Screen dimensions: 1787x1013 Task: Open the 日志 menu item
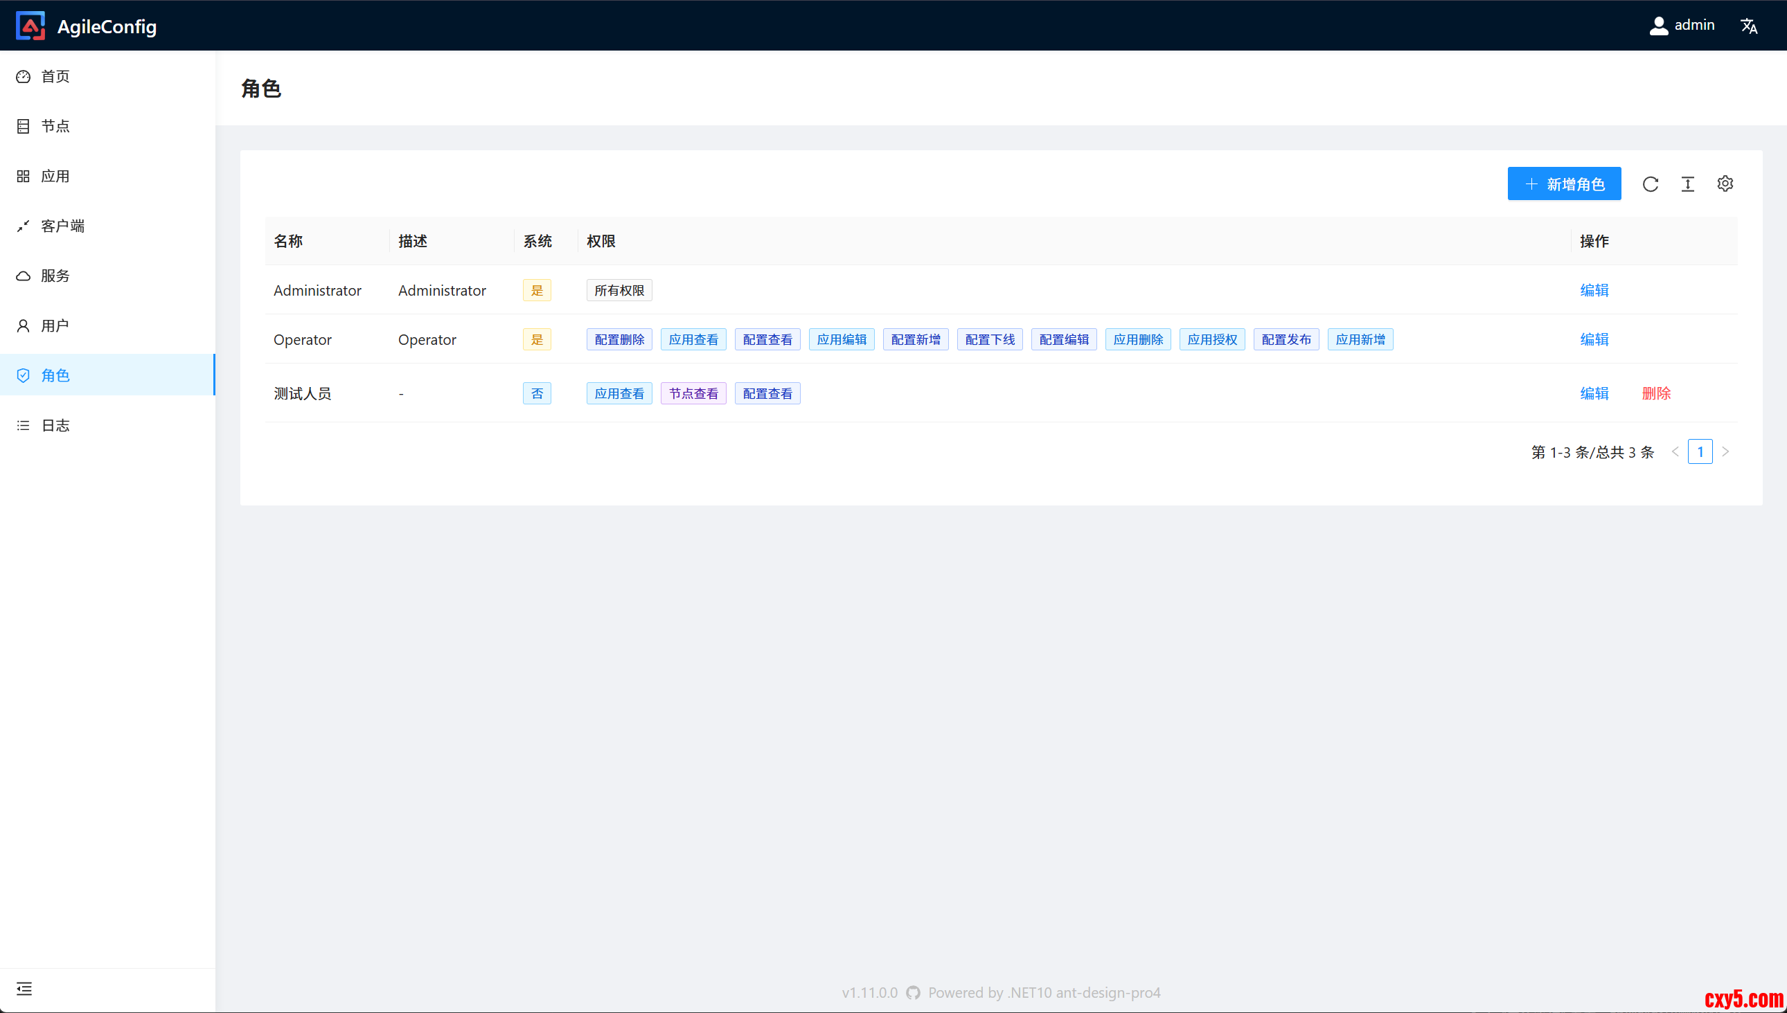click(55, 425)
